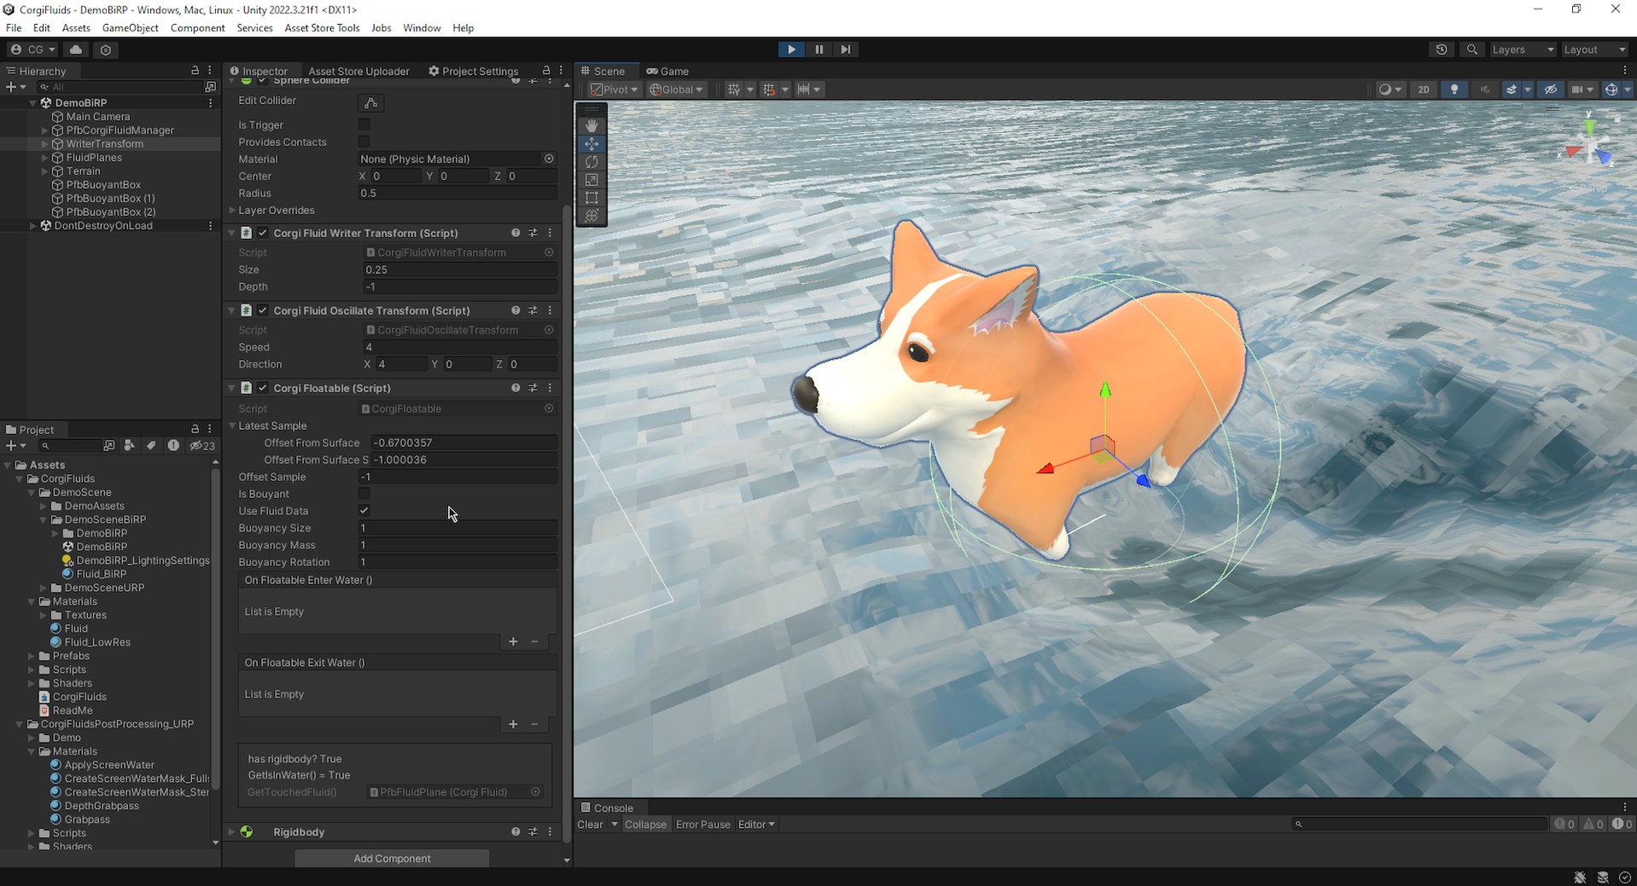This screenshot has width=1637, height=886.
Task: Lock the Inspector panel
Action: click(546, 71)
